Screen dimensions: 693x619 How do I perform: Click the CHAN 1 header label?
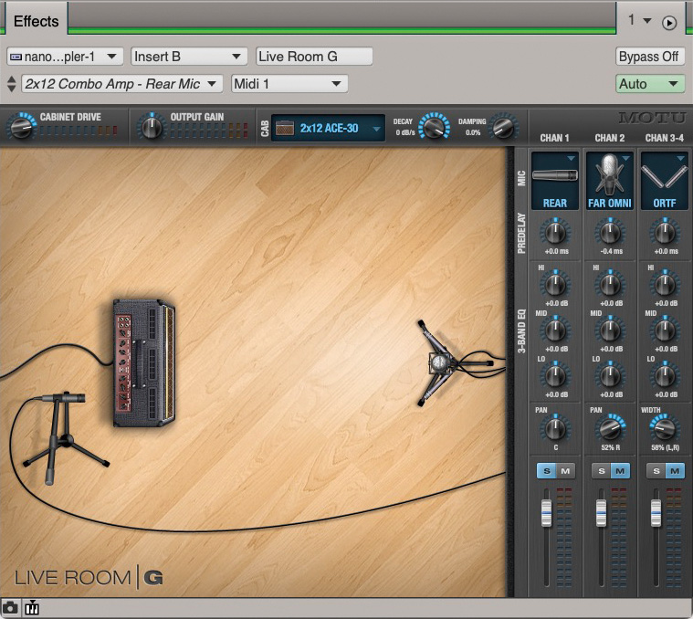tap(554, 138)
